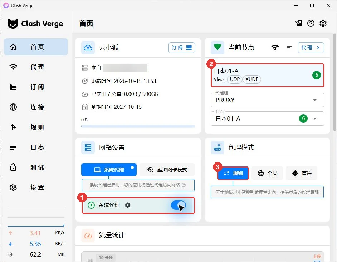Minimize the Clash Verge window
This screenshot has width=337, height=262.
coord(296,5)
